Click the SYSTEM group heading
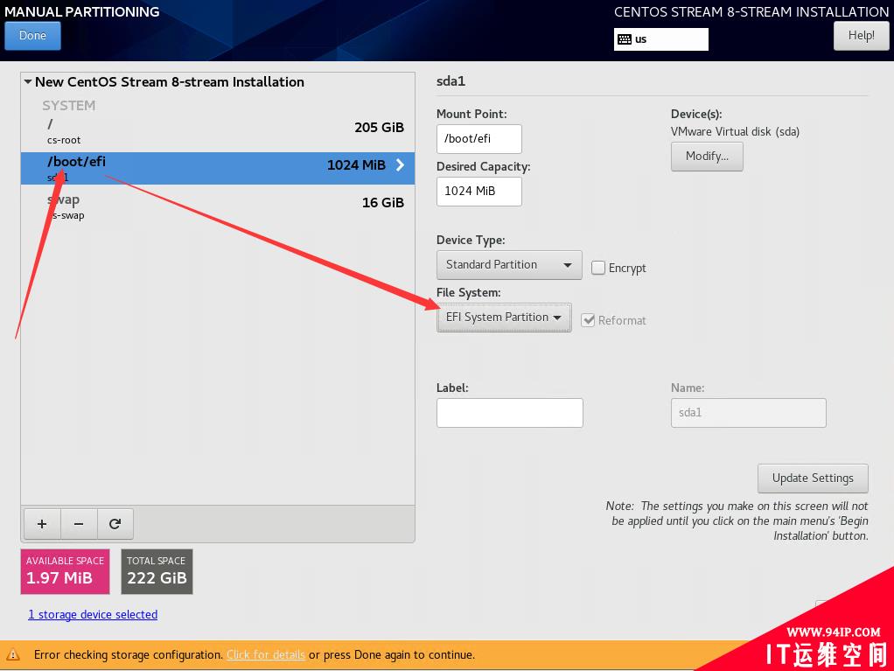 [68, 106]
